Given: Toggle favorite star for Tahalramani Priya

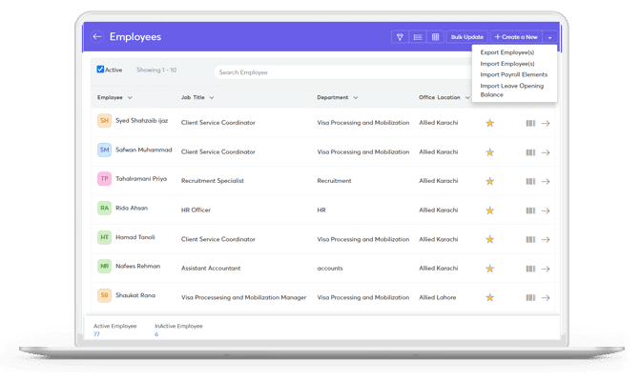Looking at the screenshot, I should tap(489, 181).
